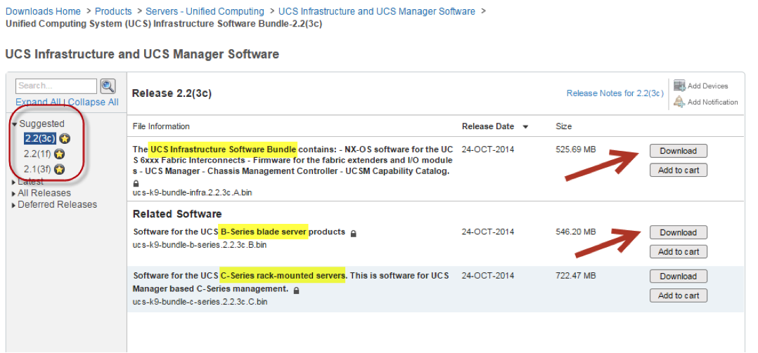This screenshot has width=758, height=353.
Task: Click the star icon next to 2.2(3c)
Action: (65, 139)
